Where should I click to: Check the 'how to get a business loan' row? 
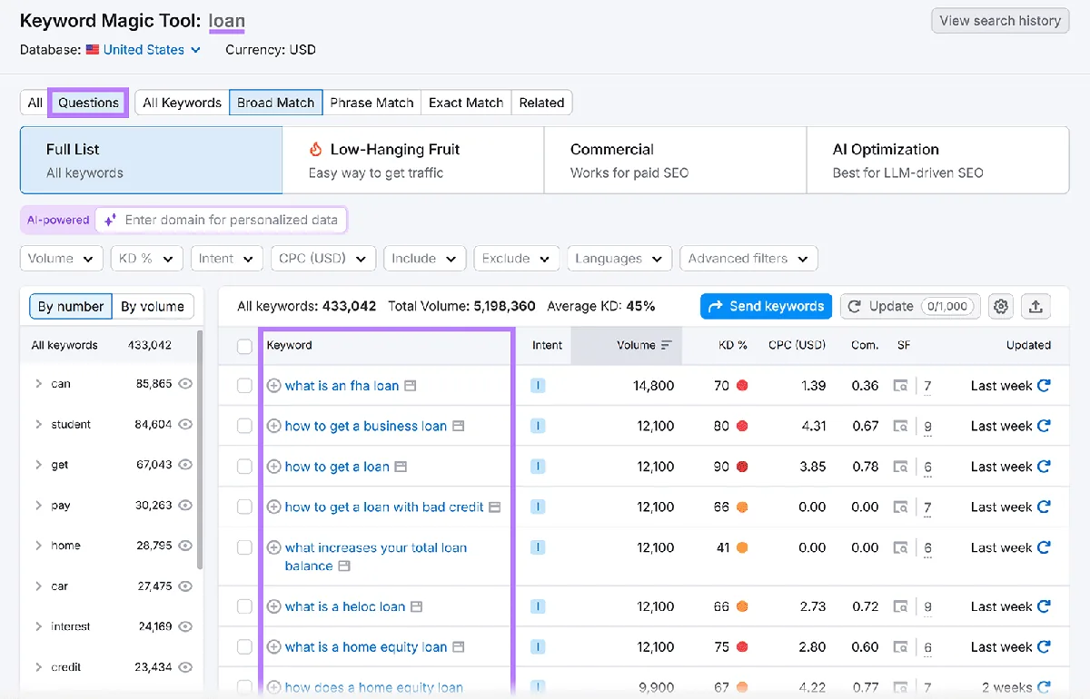click(244, 426)
